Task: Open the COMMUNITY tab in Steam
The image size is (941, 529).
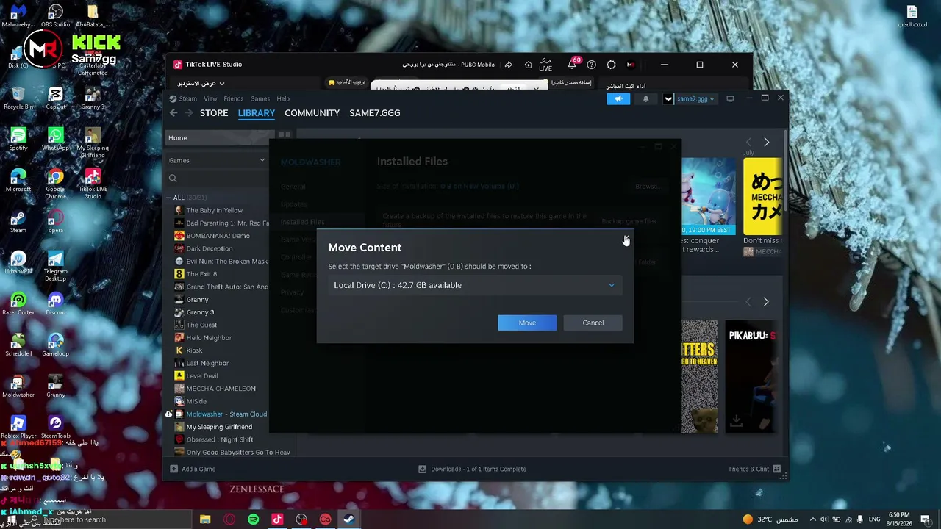Action: tap(312, 113)
